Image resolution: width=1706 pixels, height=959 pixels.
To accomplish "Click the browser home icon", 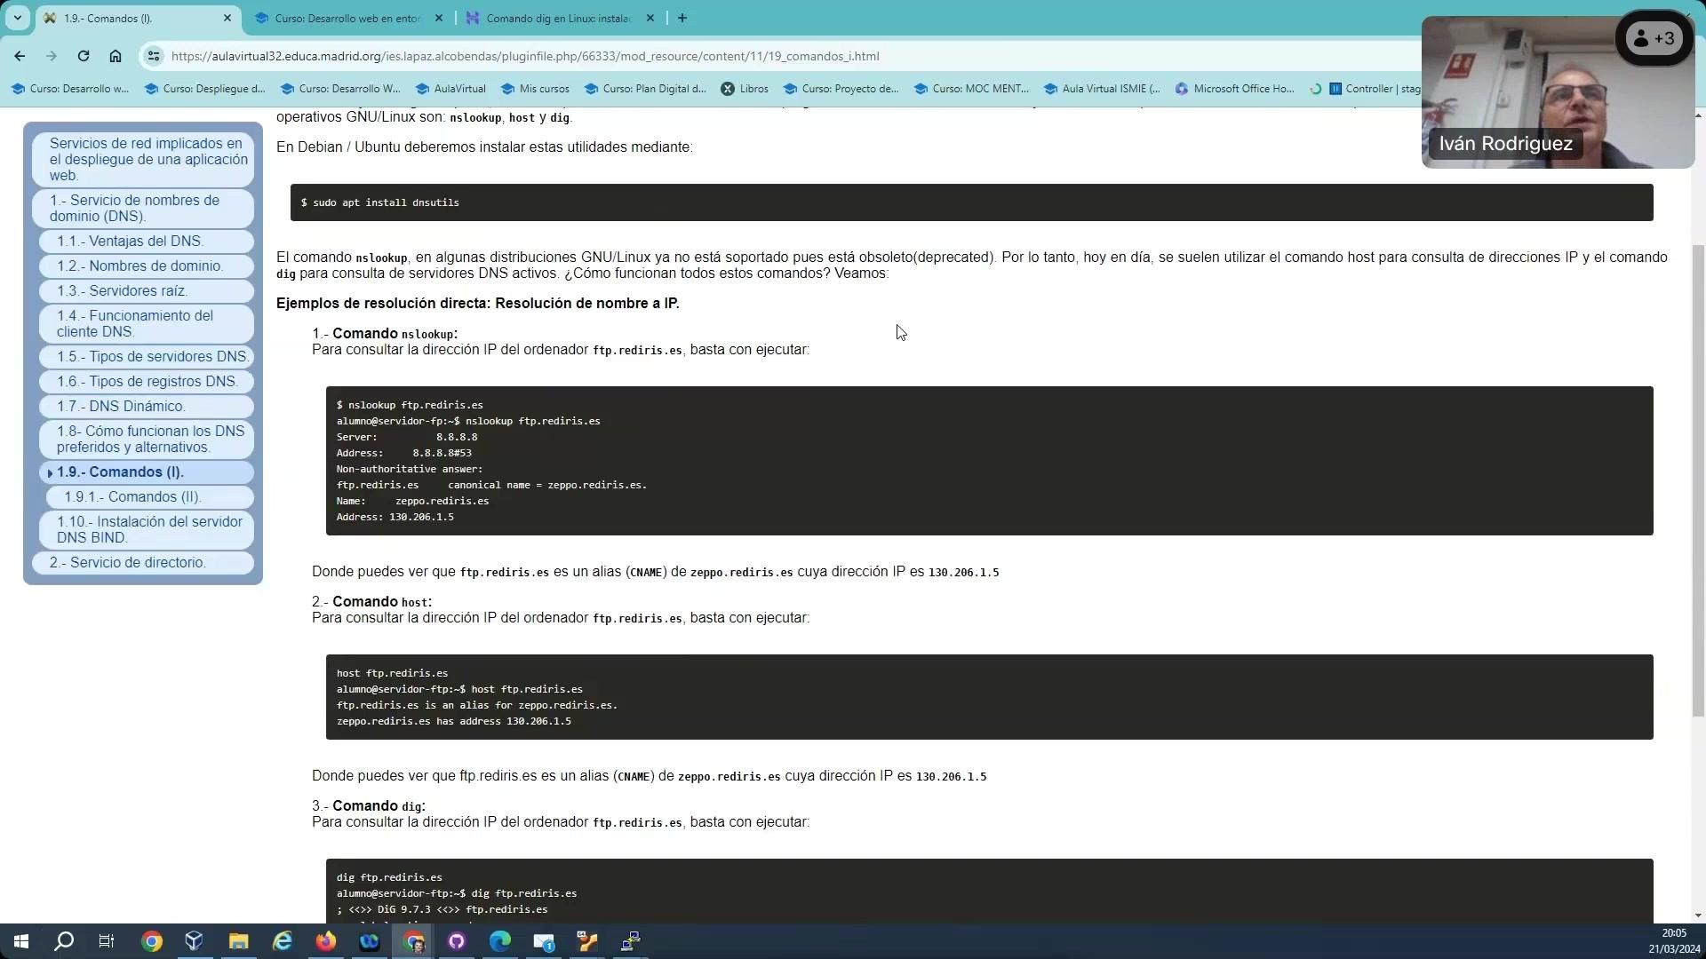I will [116, 56].
